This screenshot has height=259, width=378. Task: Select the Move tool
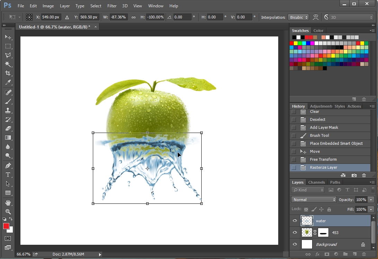[8, 37]
